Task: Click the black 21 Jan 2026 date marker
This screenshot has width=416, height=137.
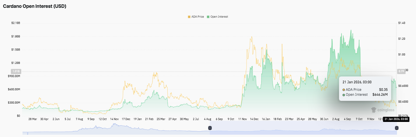Action: (x=396, y=119)
